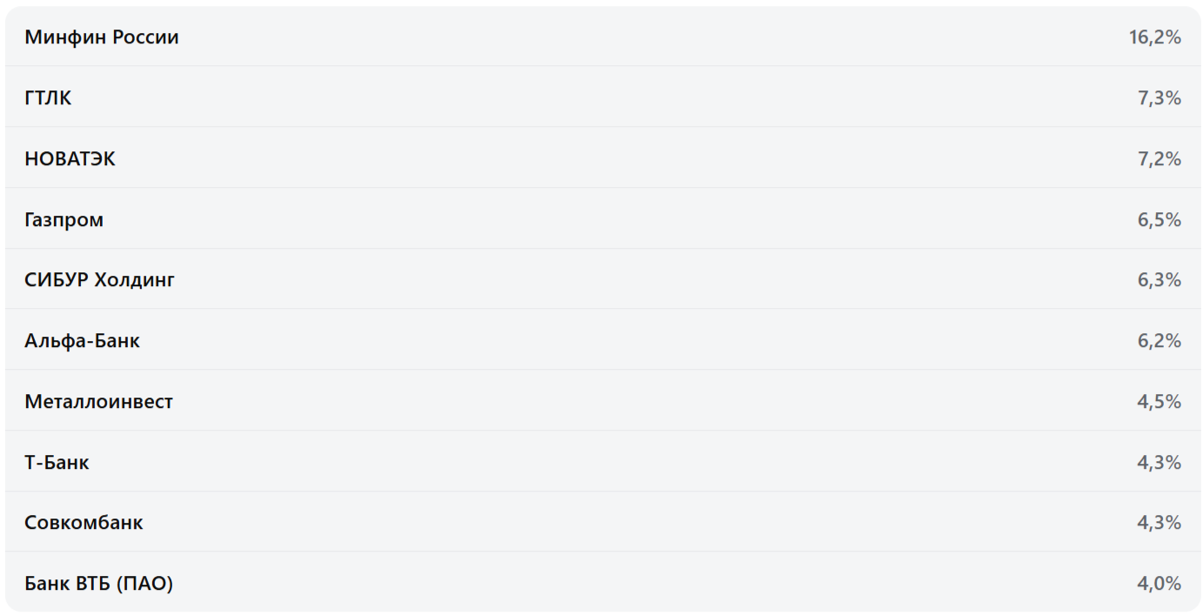Viewport: 1203px width, 616px height.
Task: Click on the Металлоинвест name
Action: (x=98, y=402)
